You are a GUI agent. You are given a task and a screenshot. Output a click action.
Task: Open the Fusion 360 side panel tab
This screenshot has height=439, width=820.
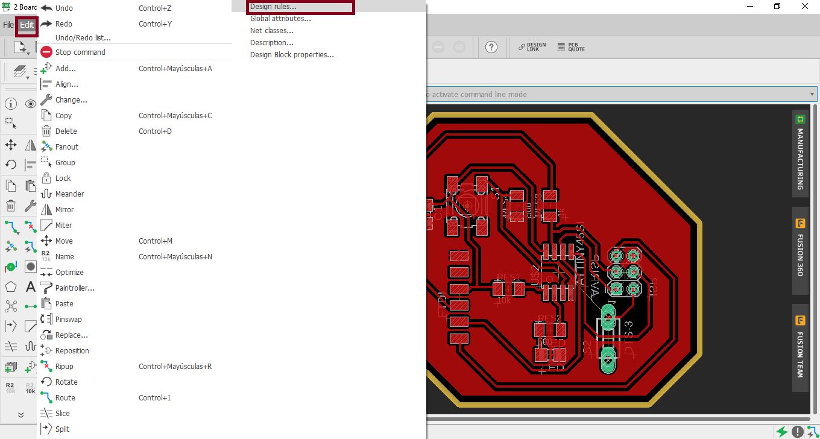pos(800,251)
